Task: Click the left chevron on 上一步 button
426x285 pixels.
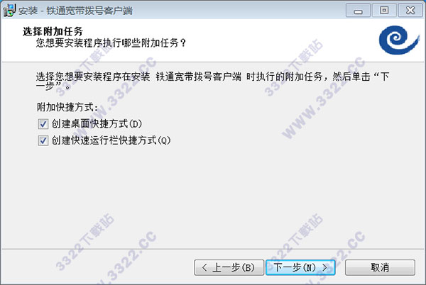Action: tap(204, 268)
